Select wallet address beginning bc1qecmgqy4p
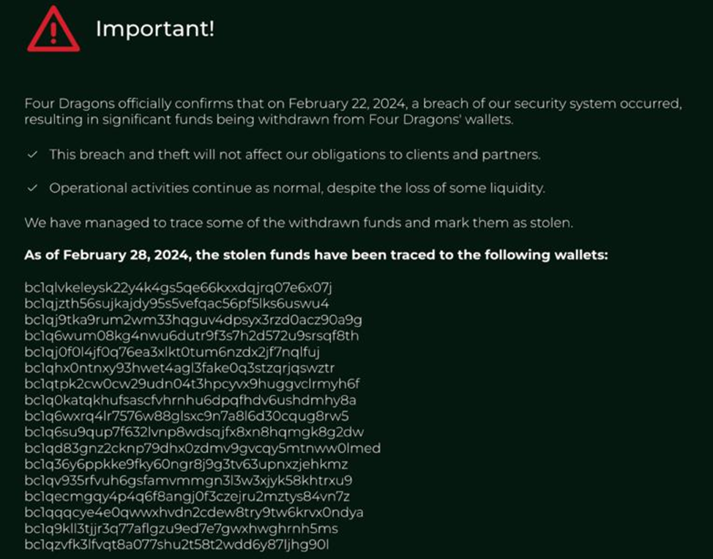Viewport: 713px width, 559px height. point(188,497)
